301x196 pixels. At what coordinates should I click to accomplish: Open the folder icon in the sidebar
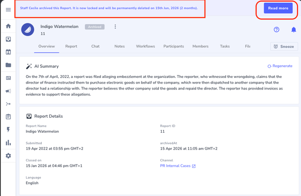(8, 65)
